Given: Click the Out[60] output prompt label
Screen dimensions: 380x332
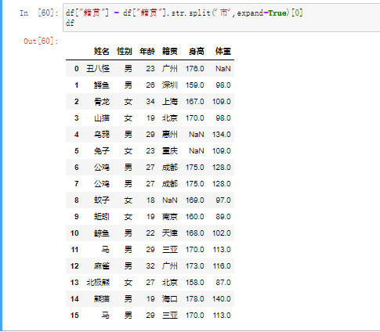Looking at the screenshot, I should tap(41, 41).
